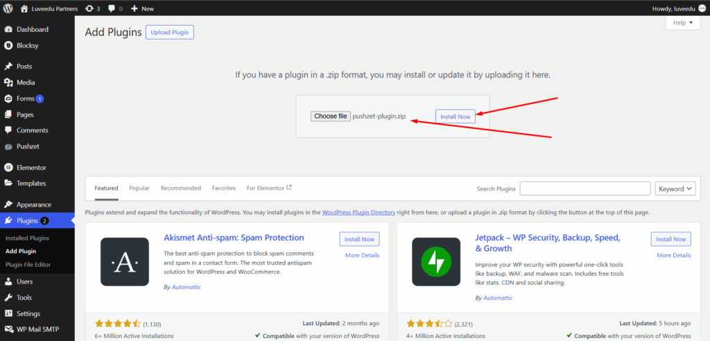Click the Jetpack plugin logo thumbnail
The width and height of the screenshot is (710, 341).
tap(436, 262)
